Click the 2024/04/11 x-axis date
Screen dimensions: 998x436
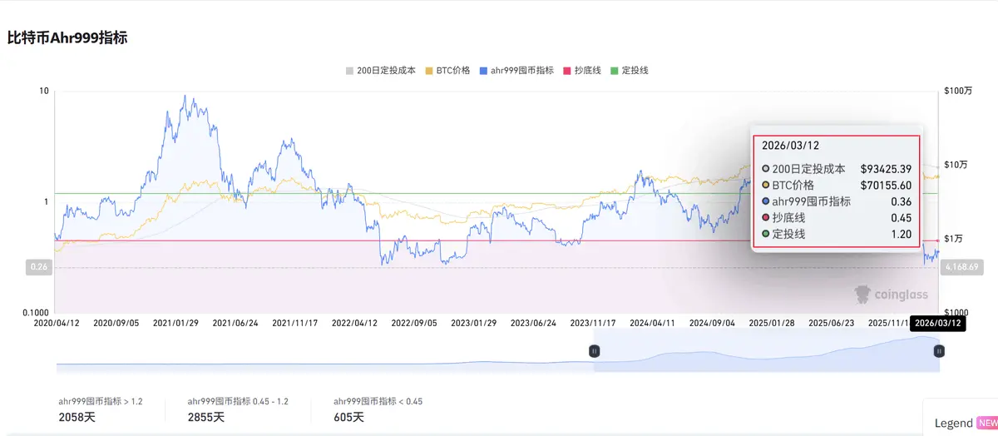[x=653, y=322]
